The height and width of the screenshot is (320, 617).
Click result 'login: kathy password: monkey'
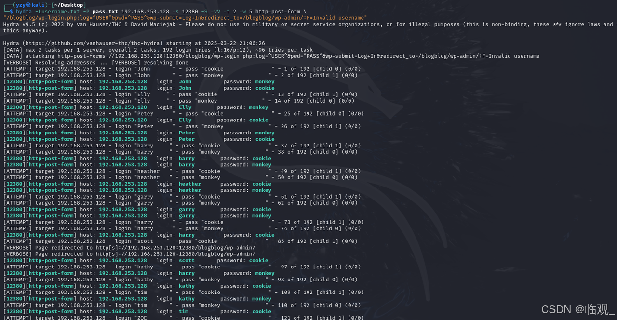pos(137,299)
